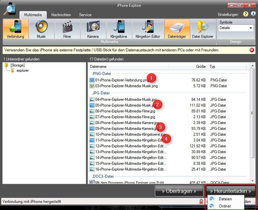Image resolution: width=258 pixels, height=210 pixels.
Task: Expand the Herunterladen download button menu
Action: pyautogui.click(x=230, y=191)
